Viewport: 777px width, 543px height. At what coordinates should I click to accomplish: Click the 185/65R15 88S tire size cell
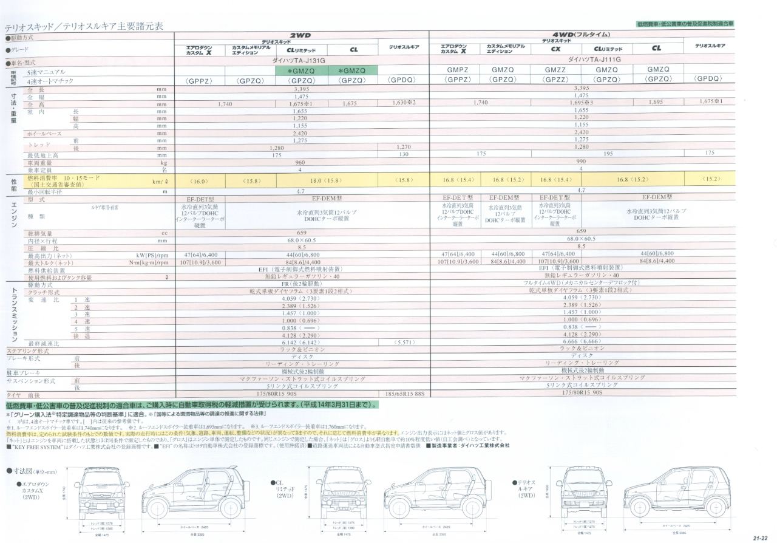(403, 394)
